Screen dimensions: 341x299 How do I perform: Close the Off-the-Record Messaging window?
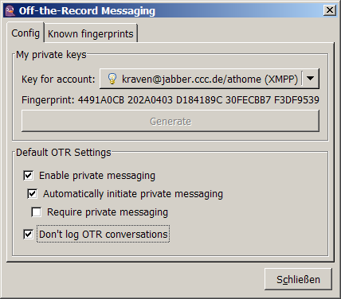click(x=330, y=10)
